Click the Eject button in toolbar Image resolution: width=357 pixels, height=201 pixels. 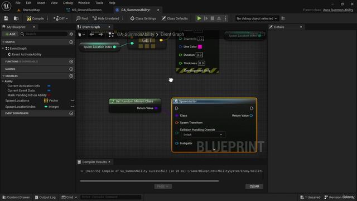(x=219, y=18)
